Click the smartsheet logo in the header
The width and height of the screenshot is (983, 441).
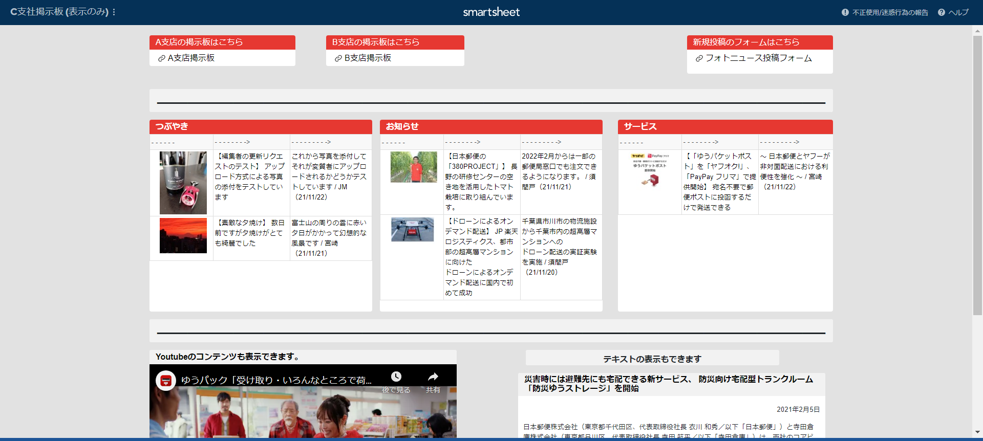point(491,12)
